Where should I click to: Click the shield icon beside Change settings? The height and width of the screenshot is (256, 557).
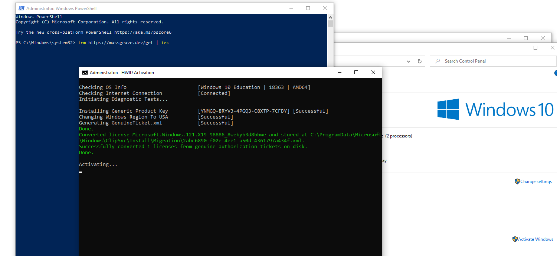tap(517, 182)
